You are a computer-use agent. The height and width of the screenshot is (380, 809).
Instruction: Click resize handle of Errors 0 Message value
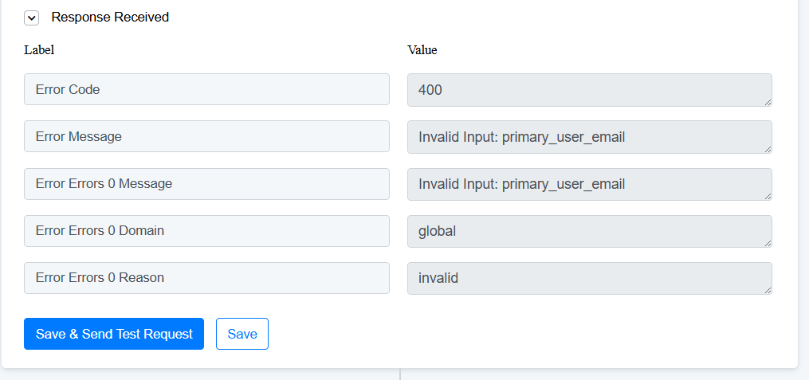768,196
